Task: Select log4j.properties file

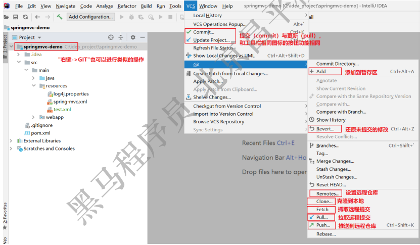Action: click(x=71, y=94)
